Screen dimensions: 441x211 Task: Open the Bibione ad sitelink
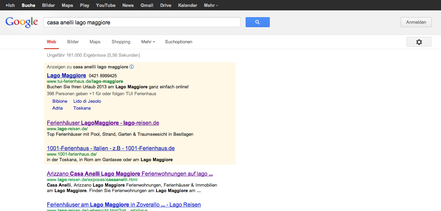[60, 101]
